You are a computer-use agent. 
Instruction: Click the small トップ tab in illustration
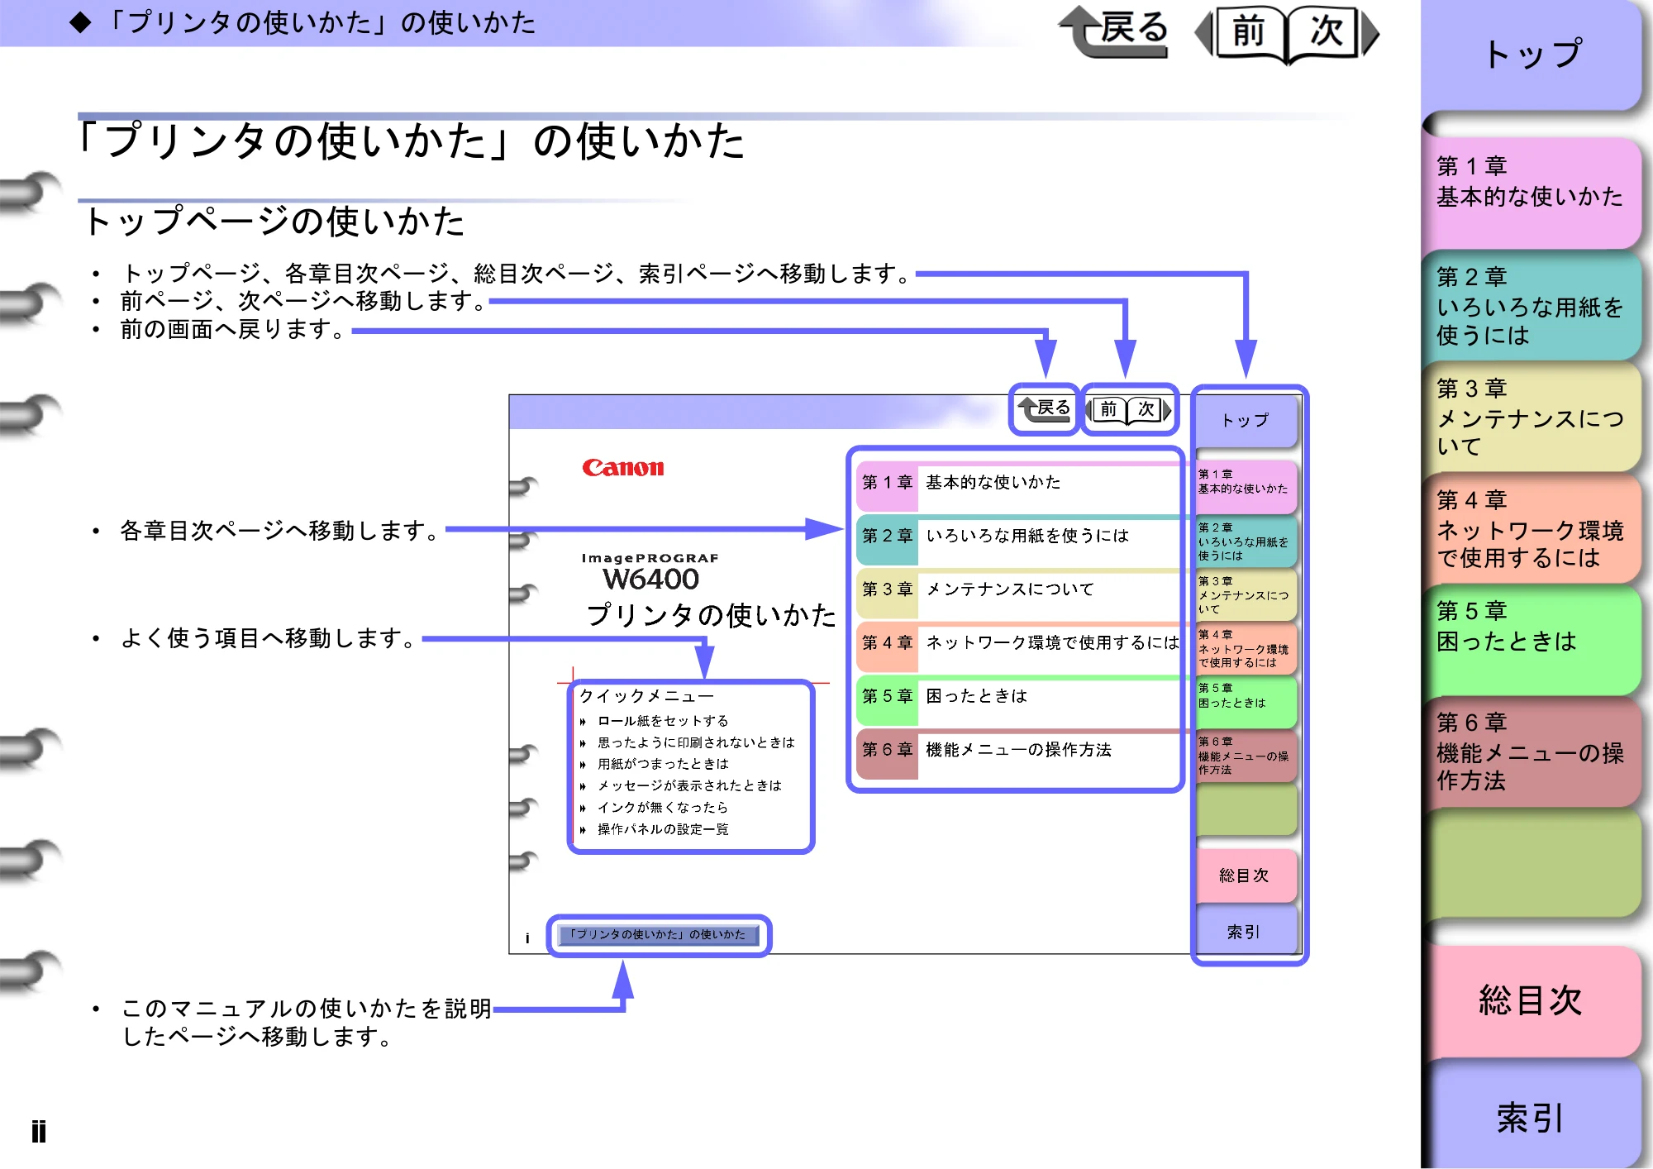(x=1246, y=421)
